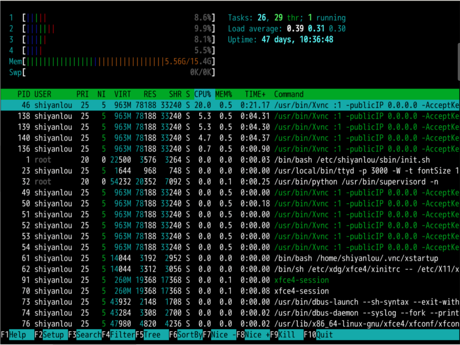The height and width of the screenshot is (345, 460).
Task: Click the CPU 3 usage meter
Action: point(112,40)
